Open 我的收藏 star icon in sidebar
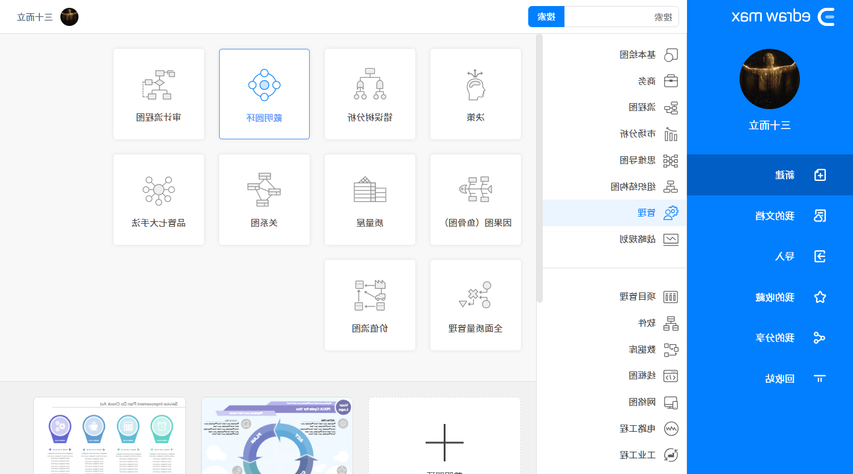Viewport: 853px width, 474px height. (820, 297)
